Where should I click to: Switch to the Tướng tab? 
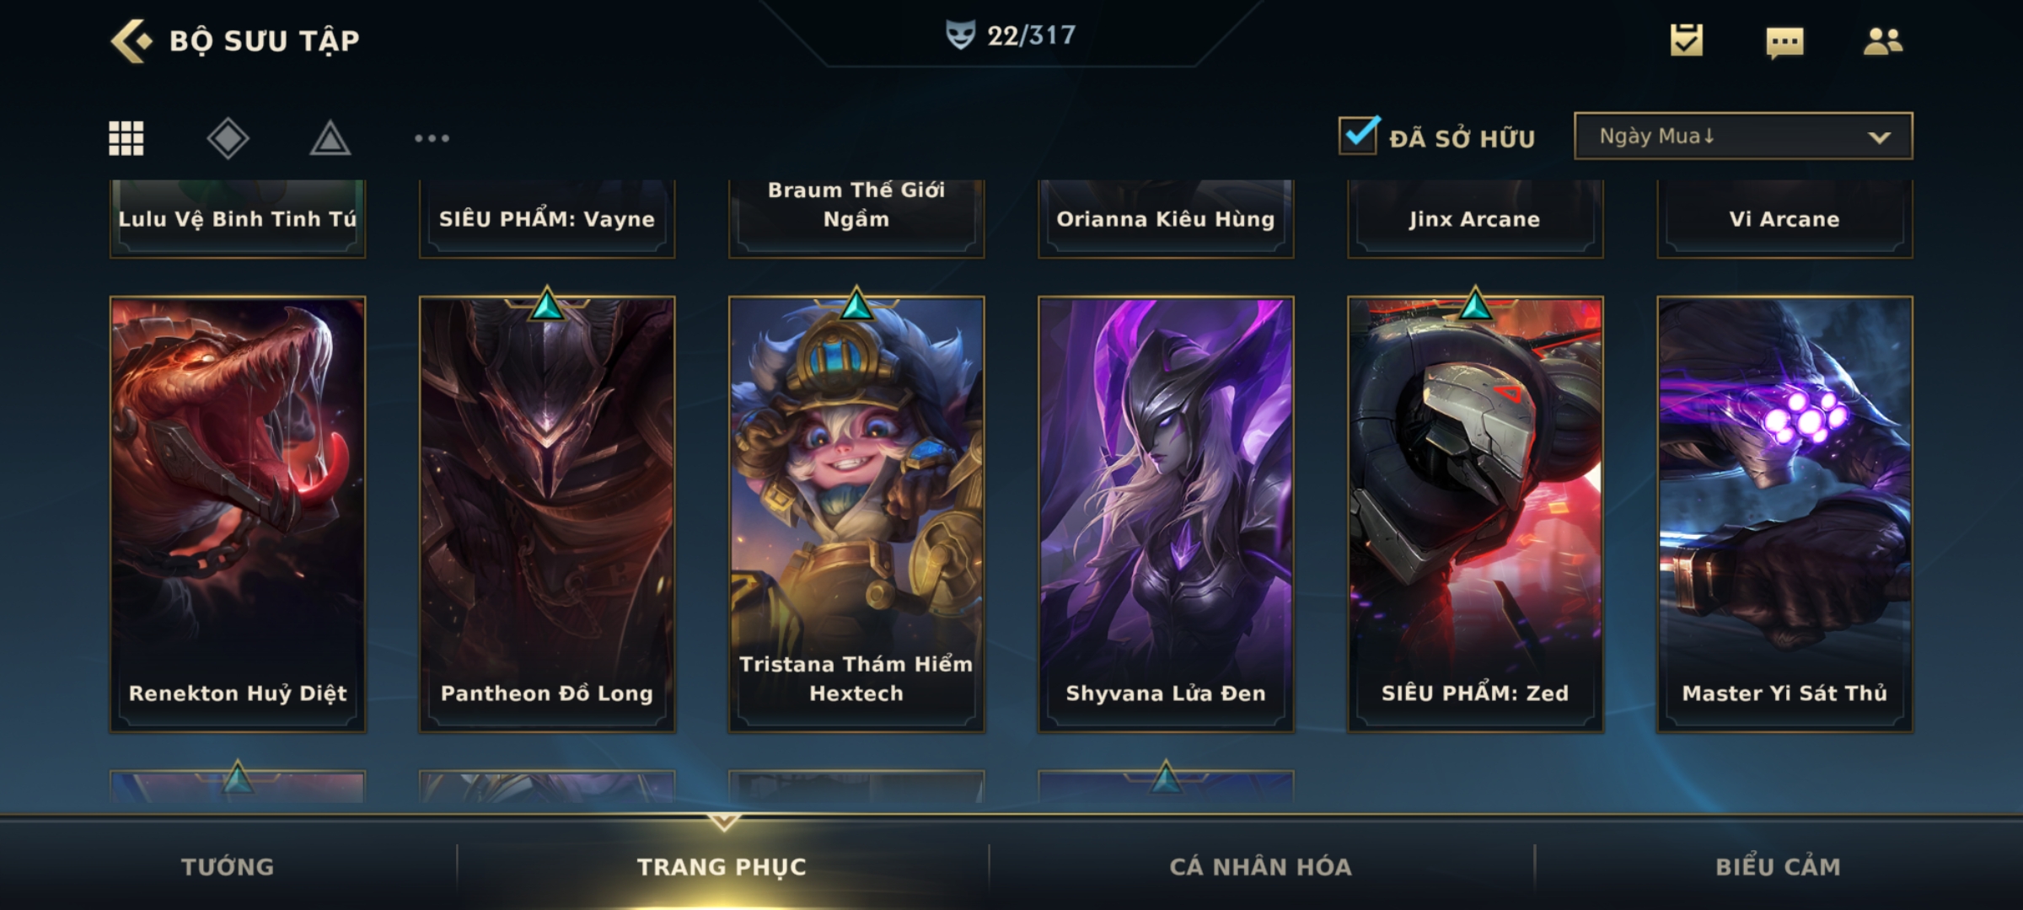[x=228, y=866]
